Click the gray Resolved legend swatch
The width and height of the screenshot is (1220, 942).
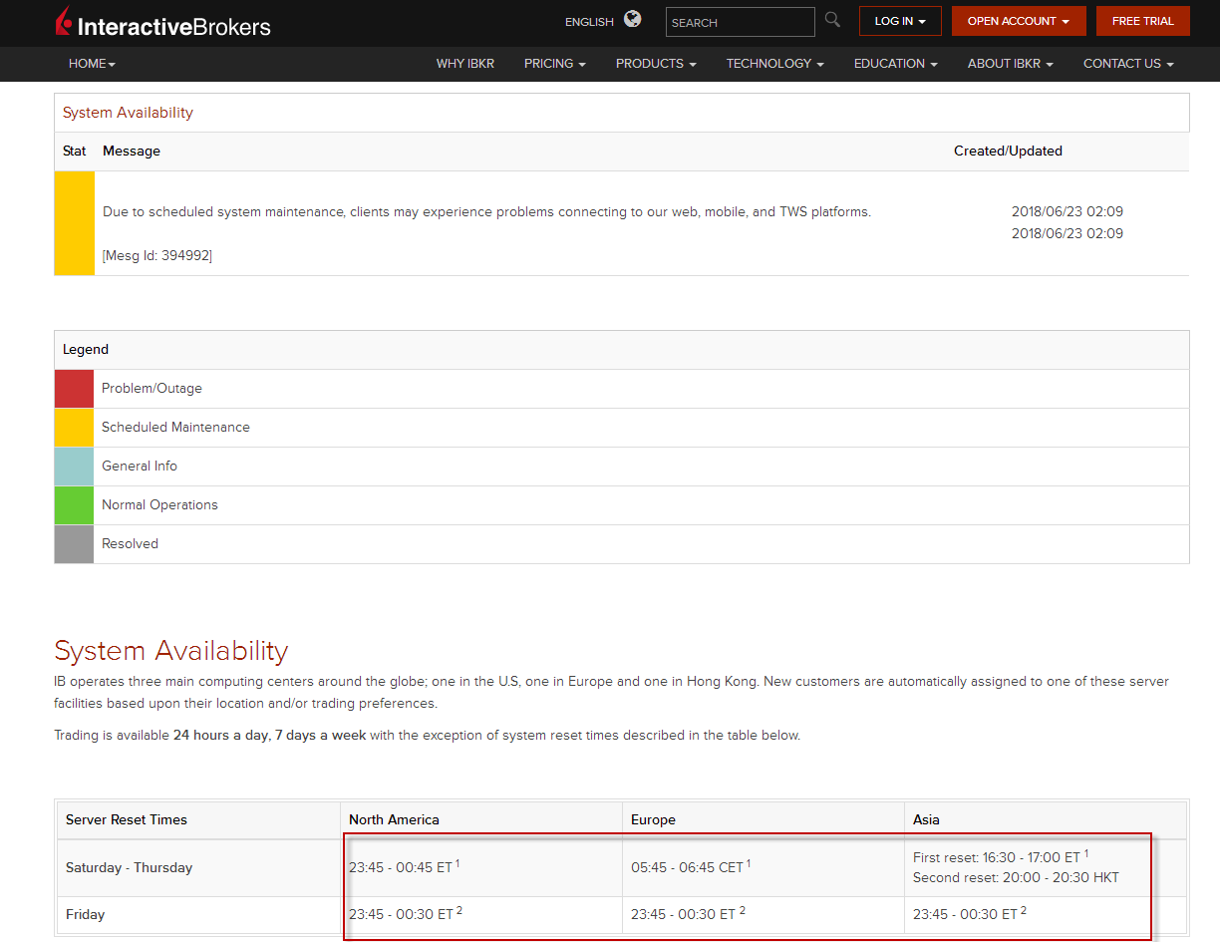75,544
